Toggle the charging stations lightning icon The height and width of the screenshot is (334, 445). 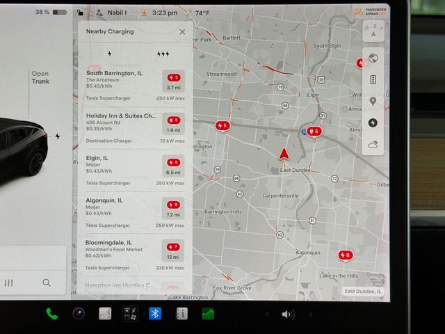point(373,122)
